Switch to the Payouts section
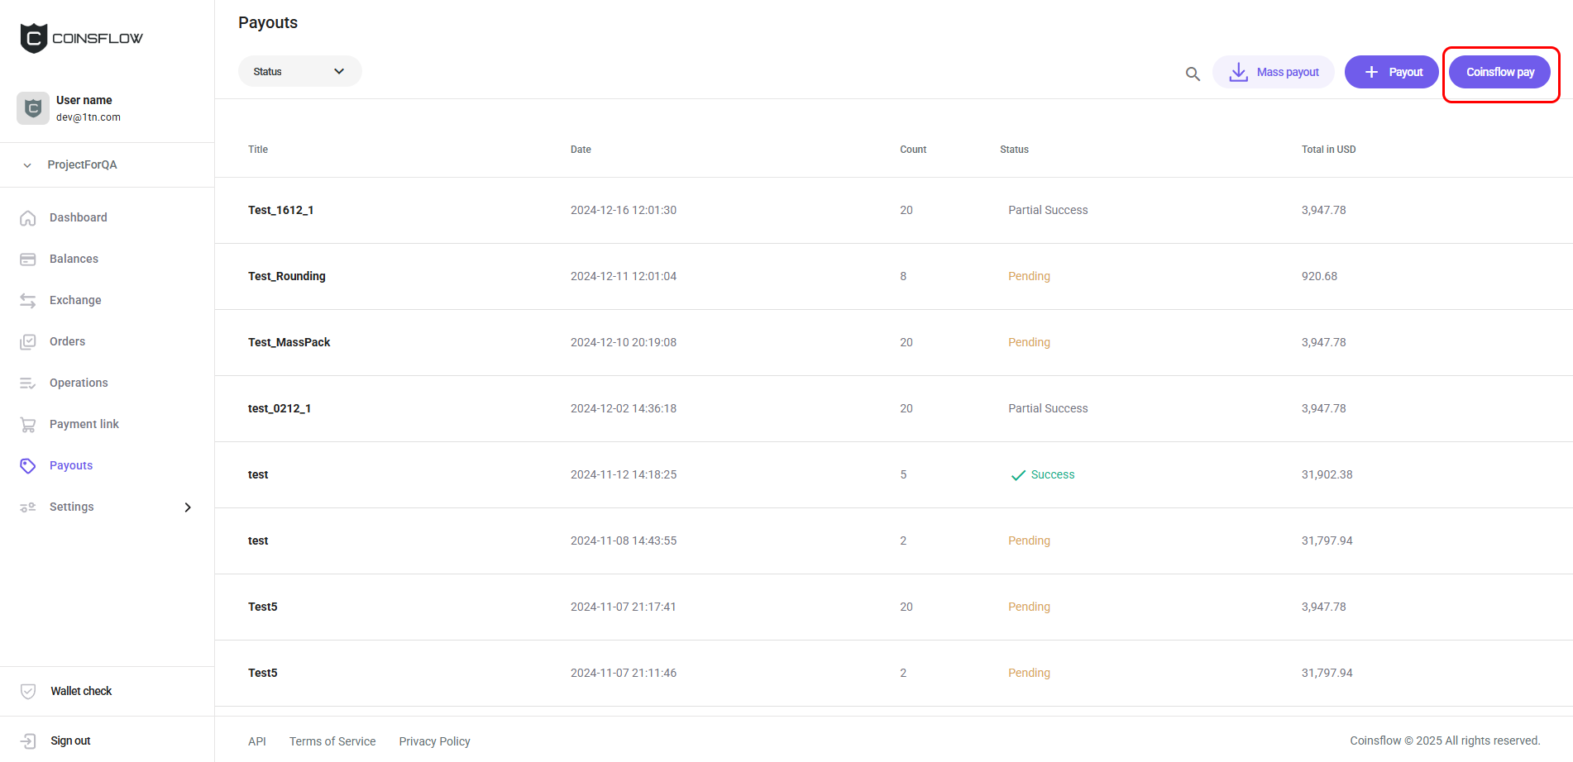 pyautogui.click(x=71, y=465)
